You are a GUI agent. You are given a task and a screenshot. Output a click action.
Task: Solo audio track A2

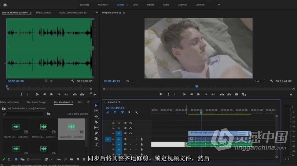click(x=136, y=144)
